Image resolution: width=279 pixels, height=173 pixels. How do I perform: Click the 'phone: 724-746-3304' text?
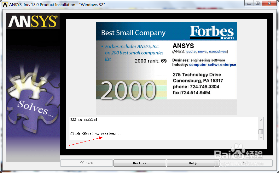[x=196, y=87]
